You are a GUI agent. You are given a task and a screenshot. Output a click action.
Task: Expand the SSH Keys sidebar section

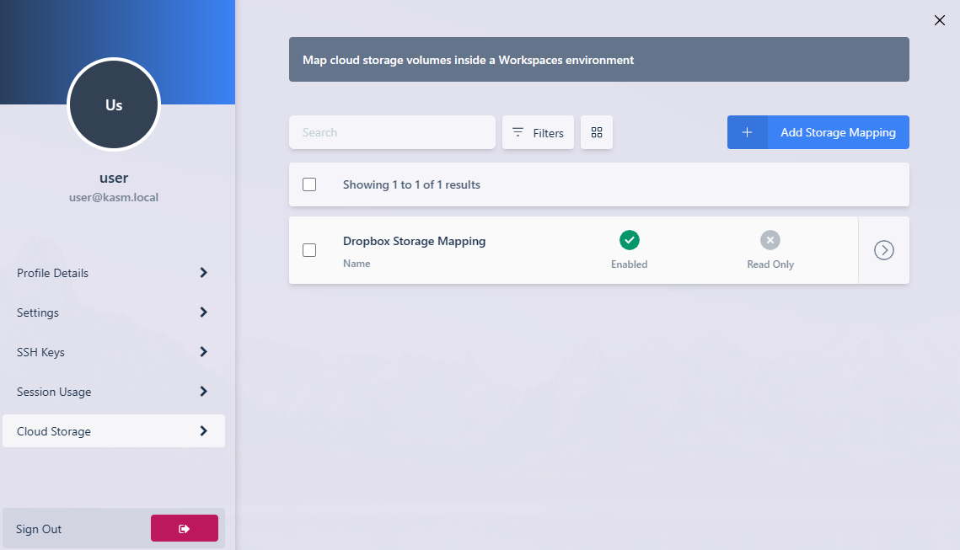[x=114, y=352]
